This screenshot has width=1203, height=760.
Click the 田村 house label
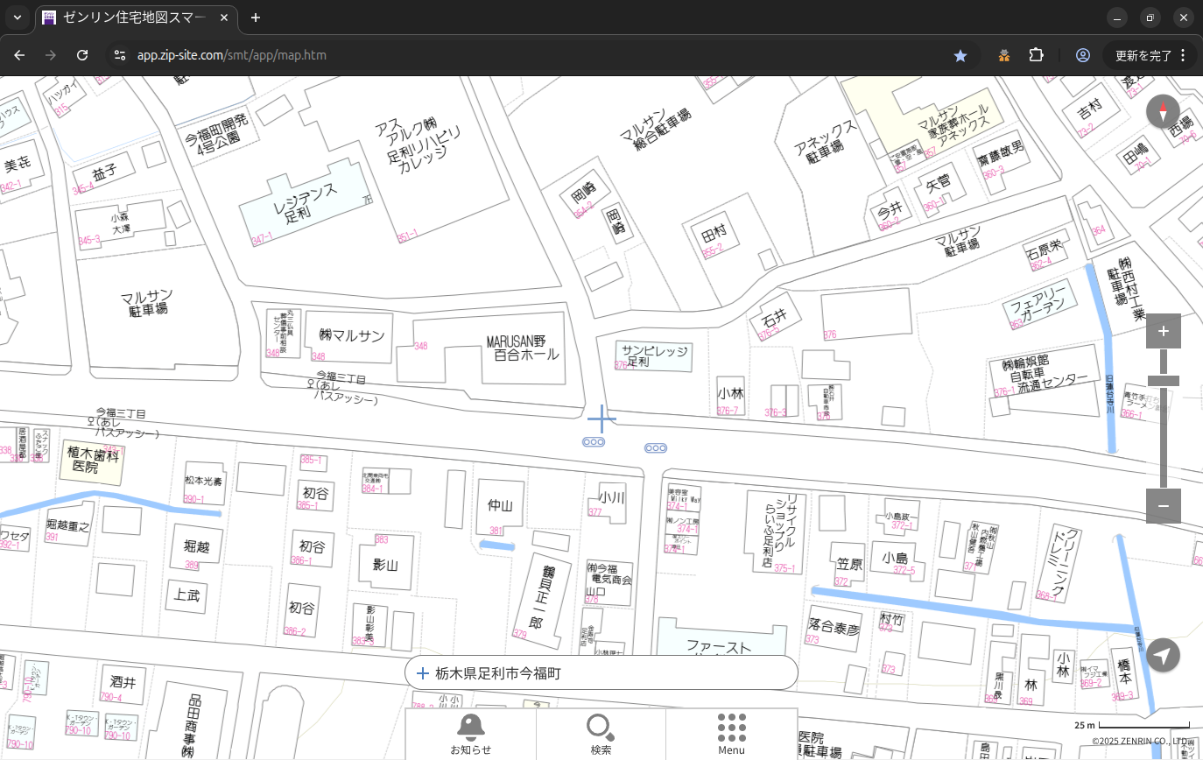(x=714, y=233)
